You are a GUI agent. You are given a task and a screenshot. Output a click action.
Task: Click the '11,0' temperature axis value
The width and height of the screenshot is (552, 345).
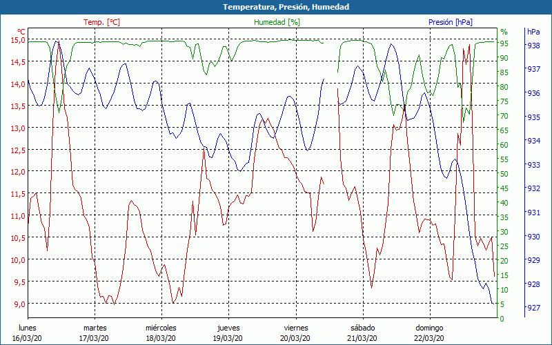coord(18,216)
